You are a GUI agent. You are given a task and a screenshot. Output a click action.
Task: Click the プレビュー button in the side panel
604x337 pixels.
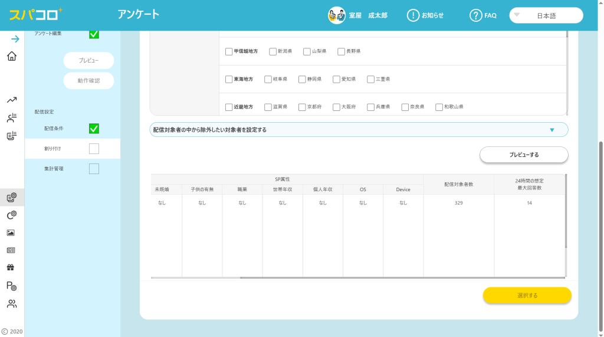(x=88, y=61)
